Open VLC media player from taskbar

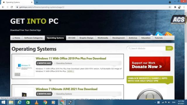(37, 102)
